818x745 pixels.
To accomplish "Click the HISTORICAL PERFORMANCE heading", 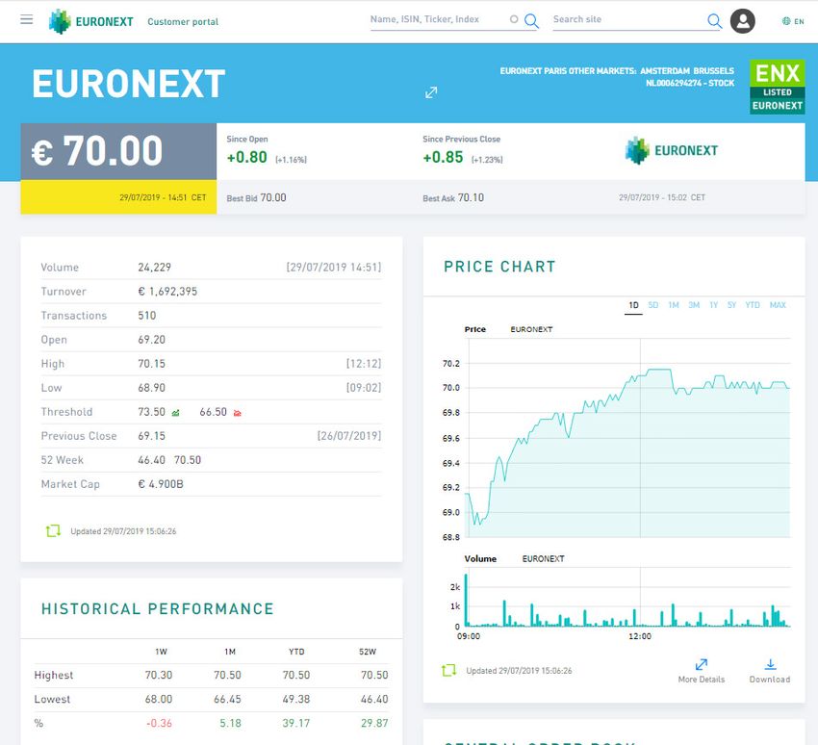I will tap(158, 609).
